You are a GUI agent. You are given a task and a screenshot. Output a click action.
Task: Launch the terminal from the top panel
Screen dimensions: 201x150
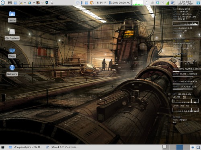click(x=10, y=3)
